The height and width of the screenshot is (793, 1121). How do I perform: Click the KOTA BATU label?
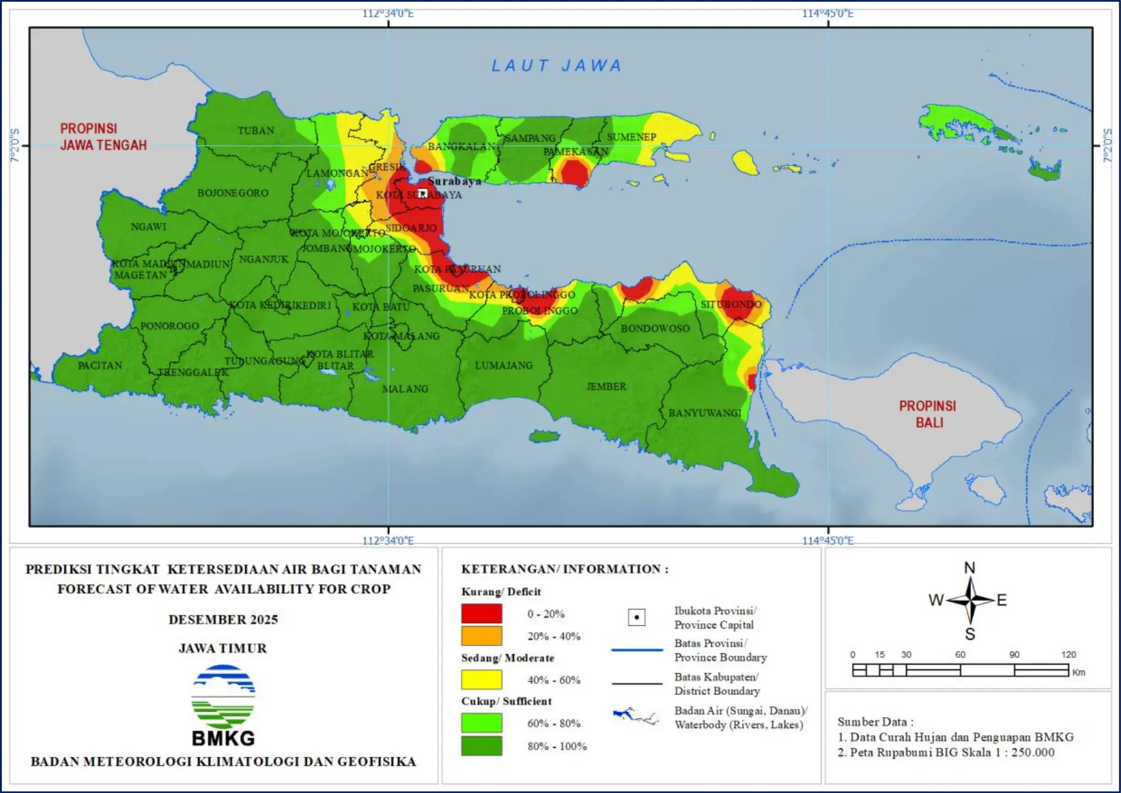pos(381,307)
